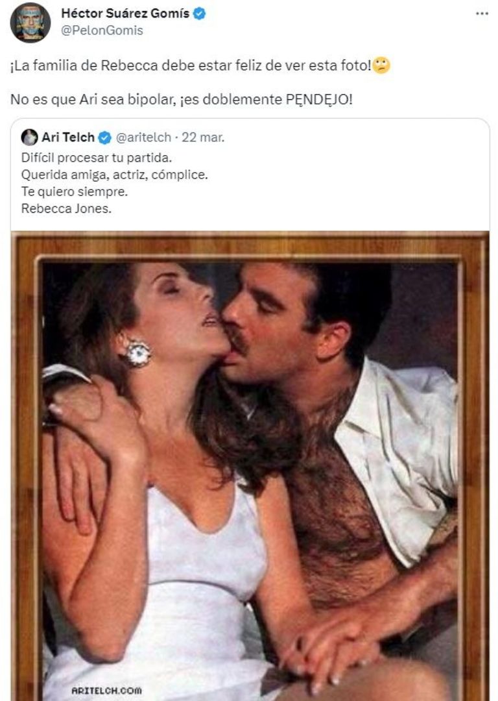The width and height of the screenshot is (498, 701).
Task: Click Ari Telch's circular profile avatar
Action: coord(29,137)
